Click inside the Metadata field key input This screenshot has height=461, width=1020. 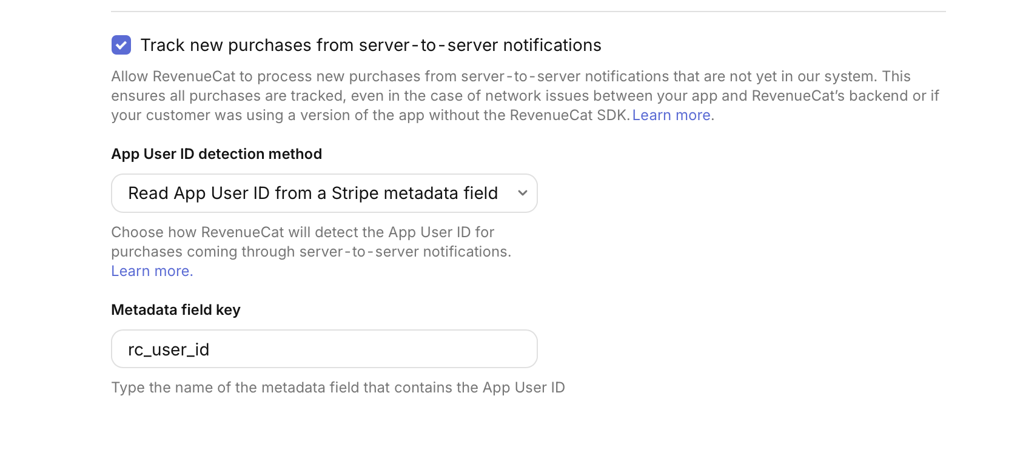click(x=324, y=349)
